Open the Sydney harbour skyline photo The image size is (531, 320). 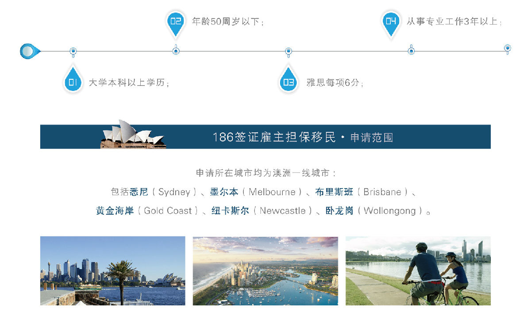[113, 270]
